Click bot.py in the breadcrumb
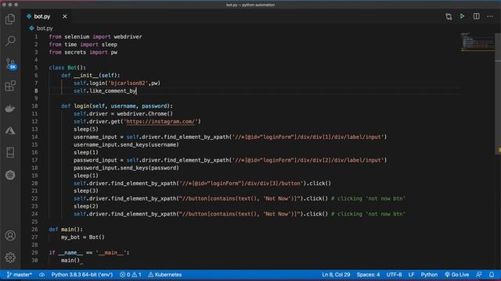The height and width of the screenshot is (281, 501). (45, 28)
